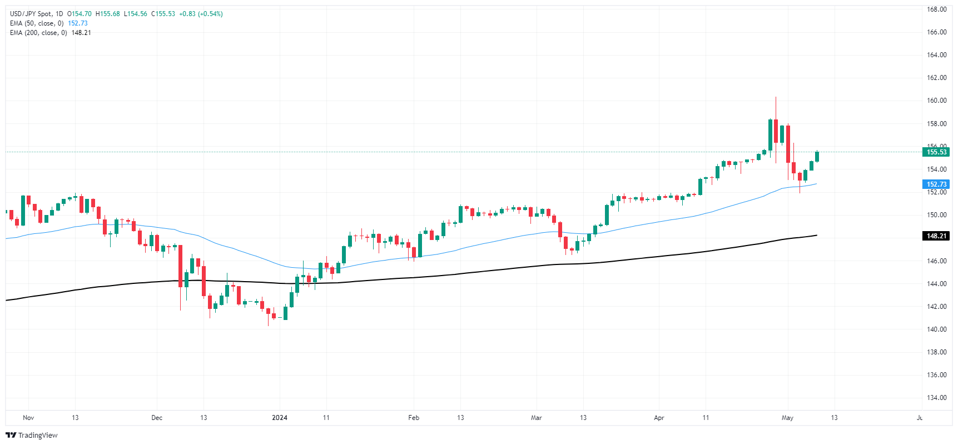Click the Mar label on the time axis

[x=537, y=418]
